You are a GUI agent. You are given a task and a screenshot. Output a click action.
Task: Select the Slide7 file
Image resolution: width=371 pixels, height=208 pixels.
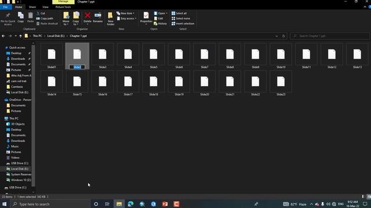(x=205, y=56)
